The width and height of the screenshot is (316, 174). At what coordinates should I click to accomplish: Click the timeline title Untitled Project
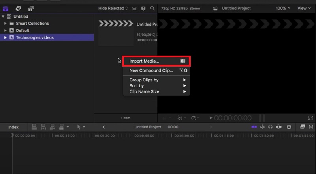coord(148,127)
